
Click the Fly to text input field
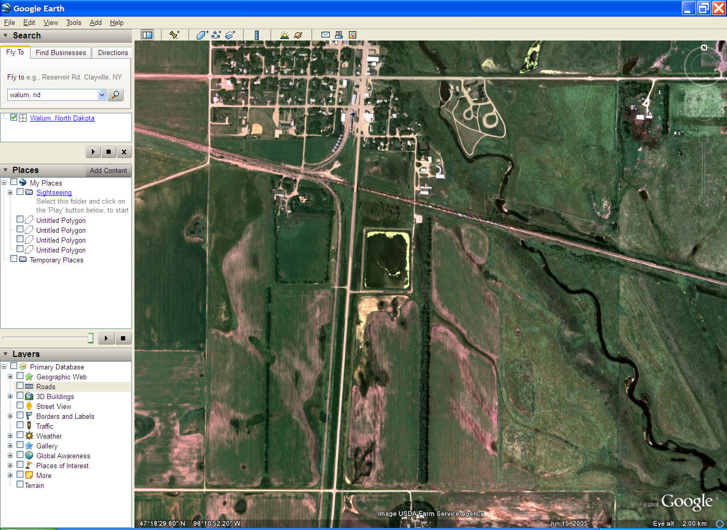pos(52,95)
